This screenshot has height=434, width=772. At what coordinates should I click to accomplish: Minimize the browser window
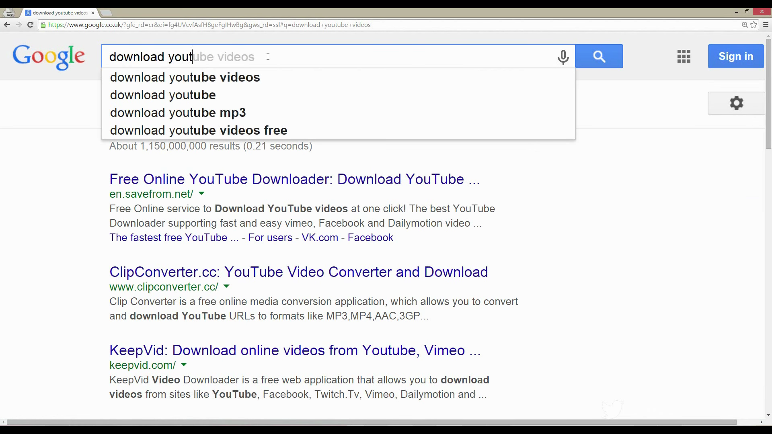pyautogui.click(x=737, y=12)
